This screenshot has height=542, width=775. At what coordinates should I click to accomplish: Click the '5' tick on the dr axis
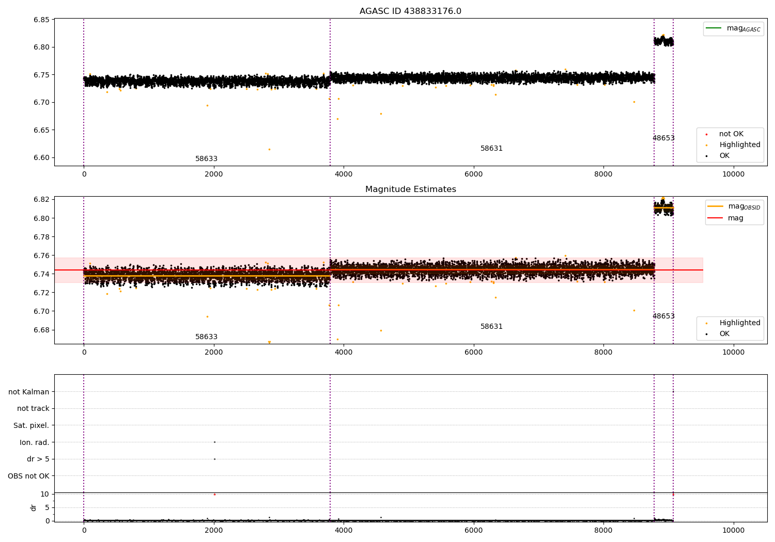(47, 508)
